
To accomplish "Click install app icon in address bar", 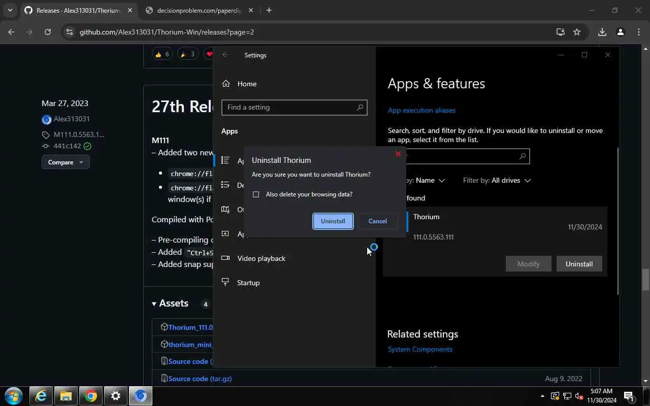I will click(561, 32).
